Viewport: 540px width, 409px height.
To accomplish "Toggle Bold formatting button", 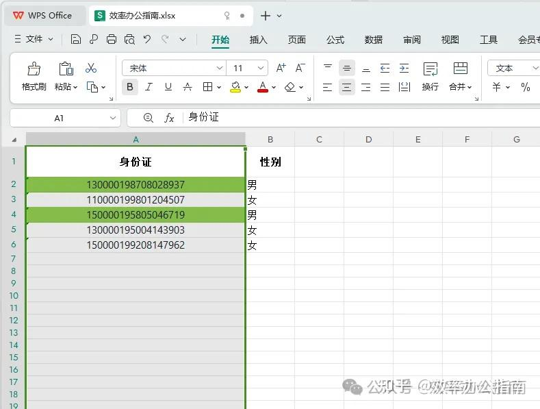I will pos(130,87).
